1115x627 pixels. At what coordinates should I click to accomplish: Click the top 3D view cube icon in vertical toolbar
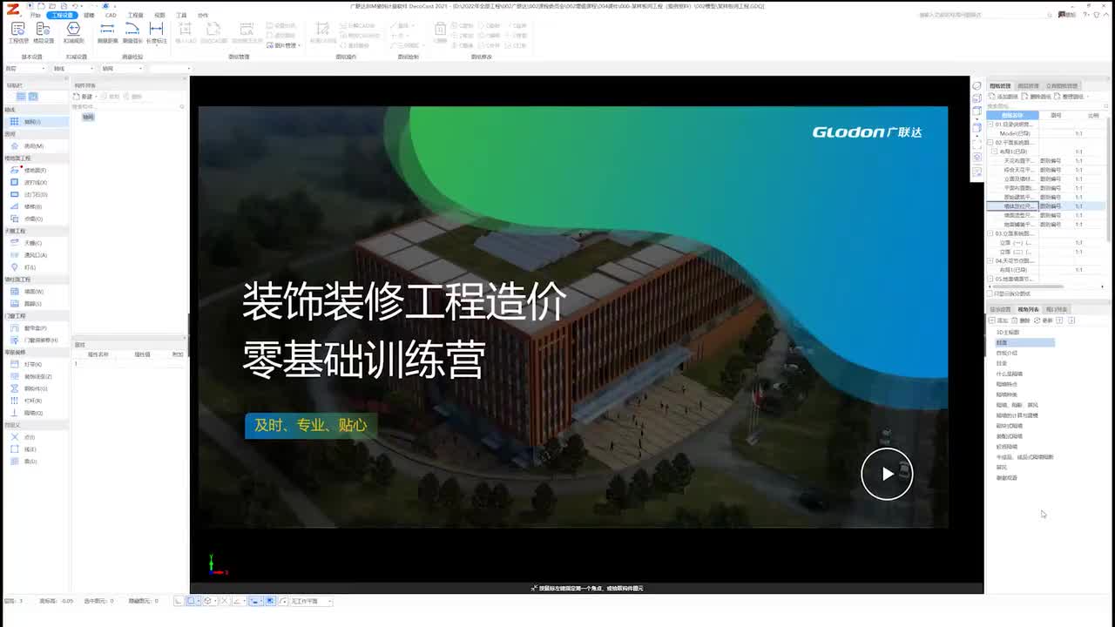pyautogui.click(x=976, y=86)
